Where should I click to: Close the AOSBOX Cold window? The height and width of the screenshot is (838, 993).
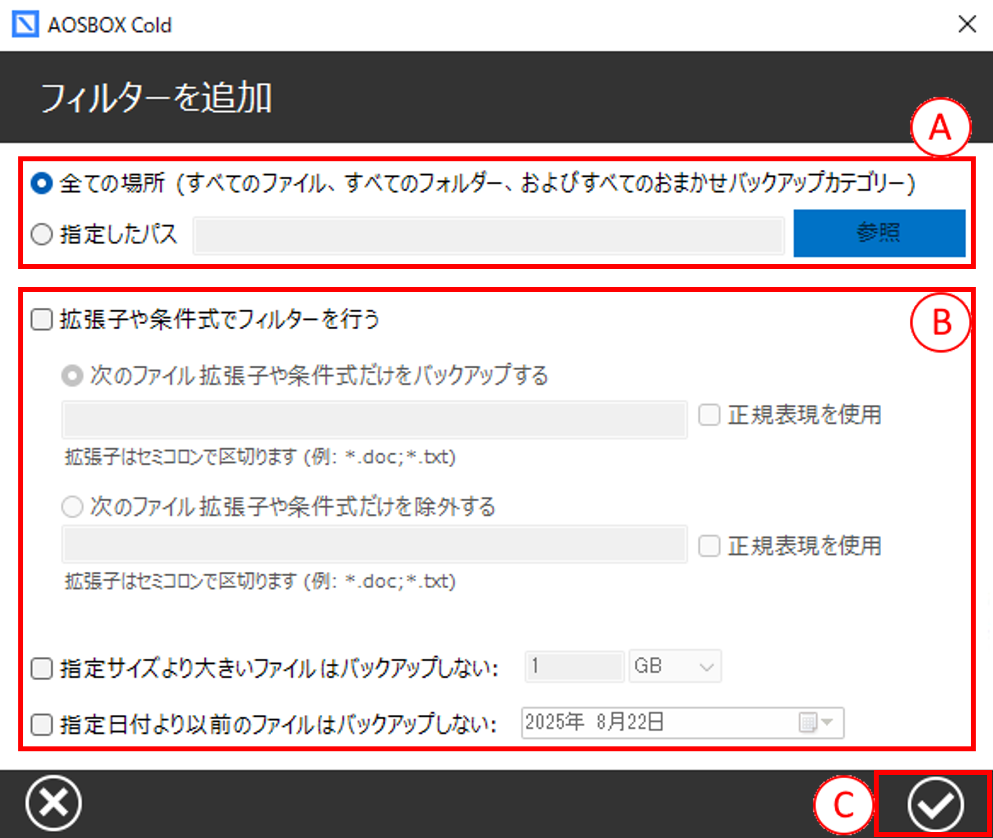click(x=967, y=24)
